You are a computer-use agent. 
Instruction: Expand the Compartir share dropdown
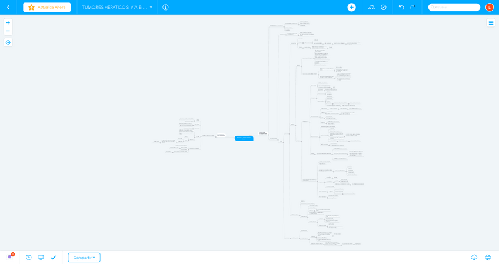click(84, 258)
